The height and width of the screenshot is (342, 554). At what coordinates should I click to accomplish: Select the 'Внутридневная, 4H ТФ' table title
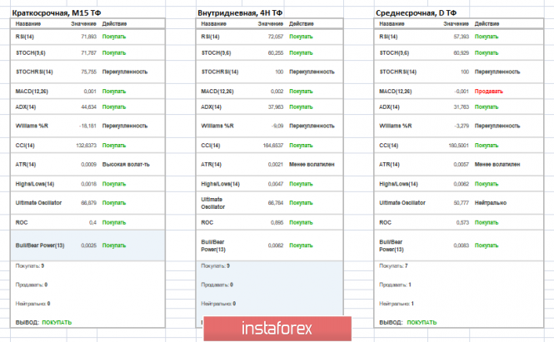[x=240, y=13]
